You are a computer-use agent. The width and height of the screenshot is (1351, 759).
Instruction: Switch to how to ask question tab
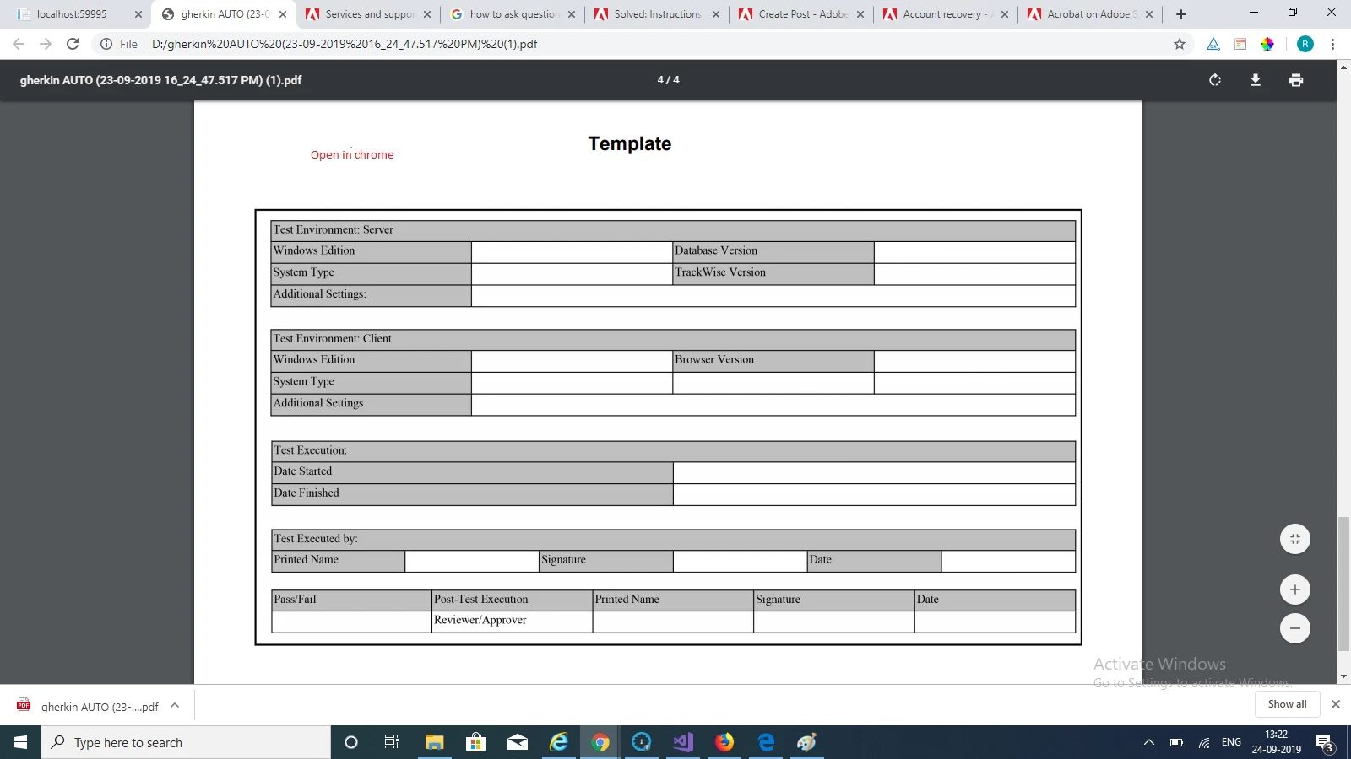tap(514, 14)
